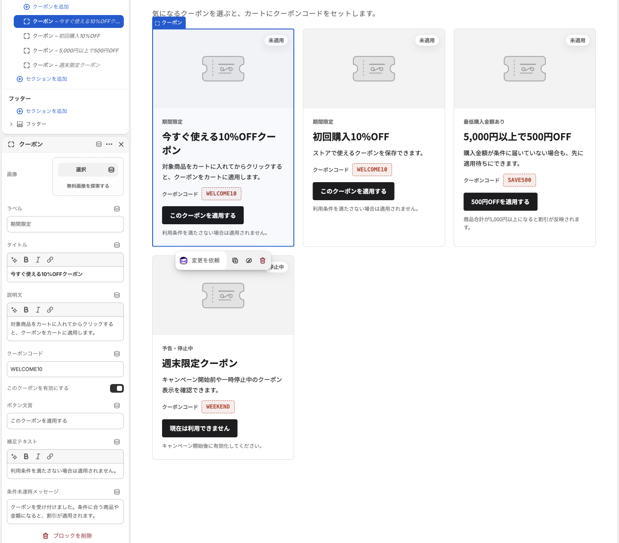Screen dimensions: 619x543
Task: Click このクーポンを適用する on the 初回購入10%OFF card
Action: click(x=353, y=191)
